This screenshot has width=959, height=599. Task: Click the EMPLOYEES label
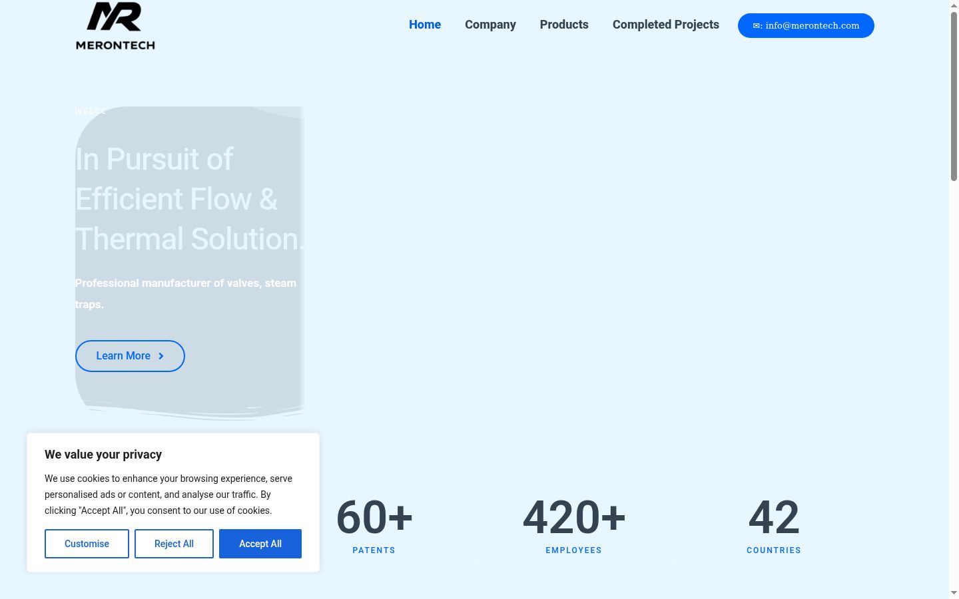coord(574,550)
